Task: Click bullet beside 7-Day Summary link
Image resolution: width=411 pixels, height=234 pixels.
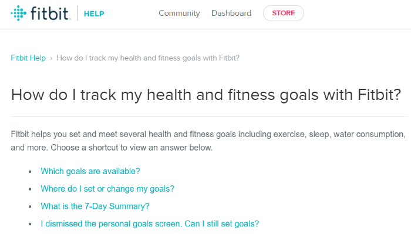Action: [x=30, y=207]
